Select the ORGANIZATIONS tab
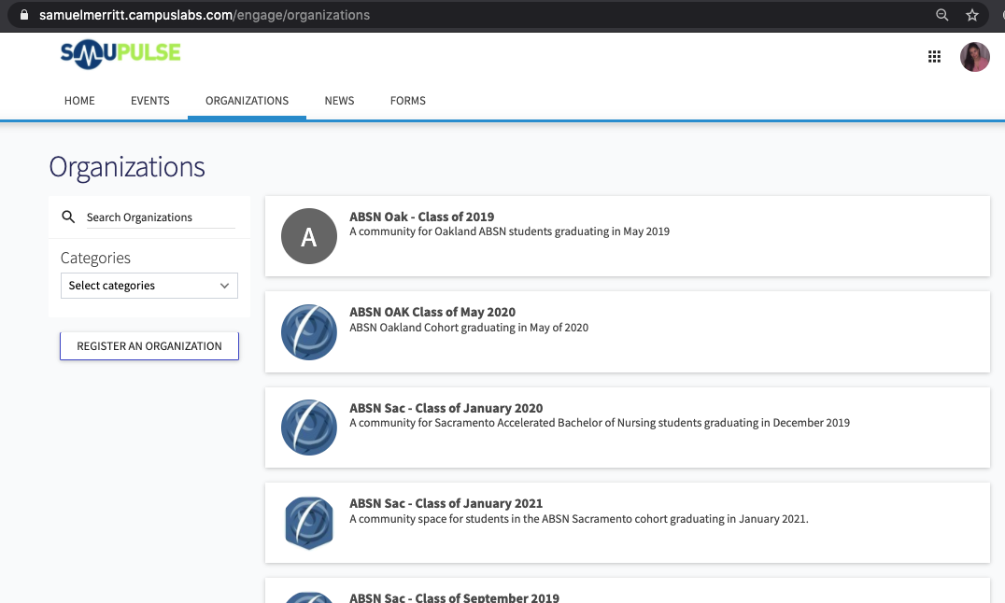 [247, 101]
